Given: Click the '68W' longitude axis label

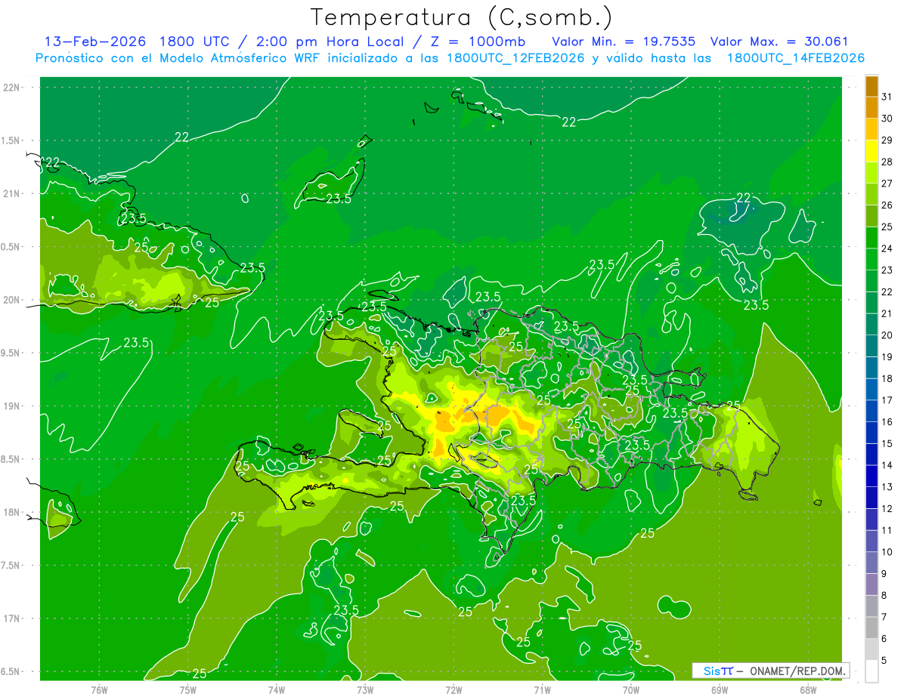Looking at the screenshot, I should [x=808, y=690].
